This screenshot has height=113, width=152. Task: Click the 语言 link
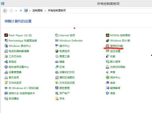coord(113,93)
